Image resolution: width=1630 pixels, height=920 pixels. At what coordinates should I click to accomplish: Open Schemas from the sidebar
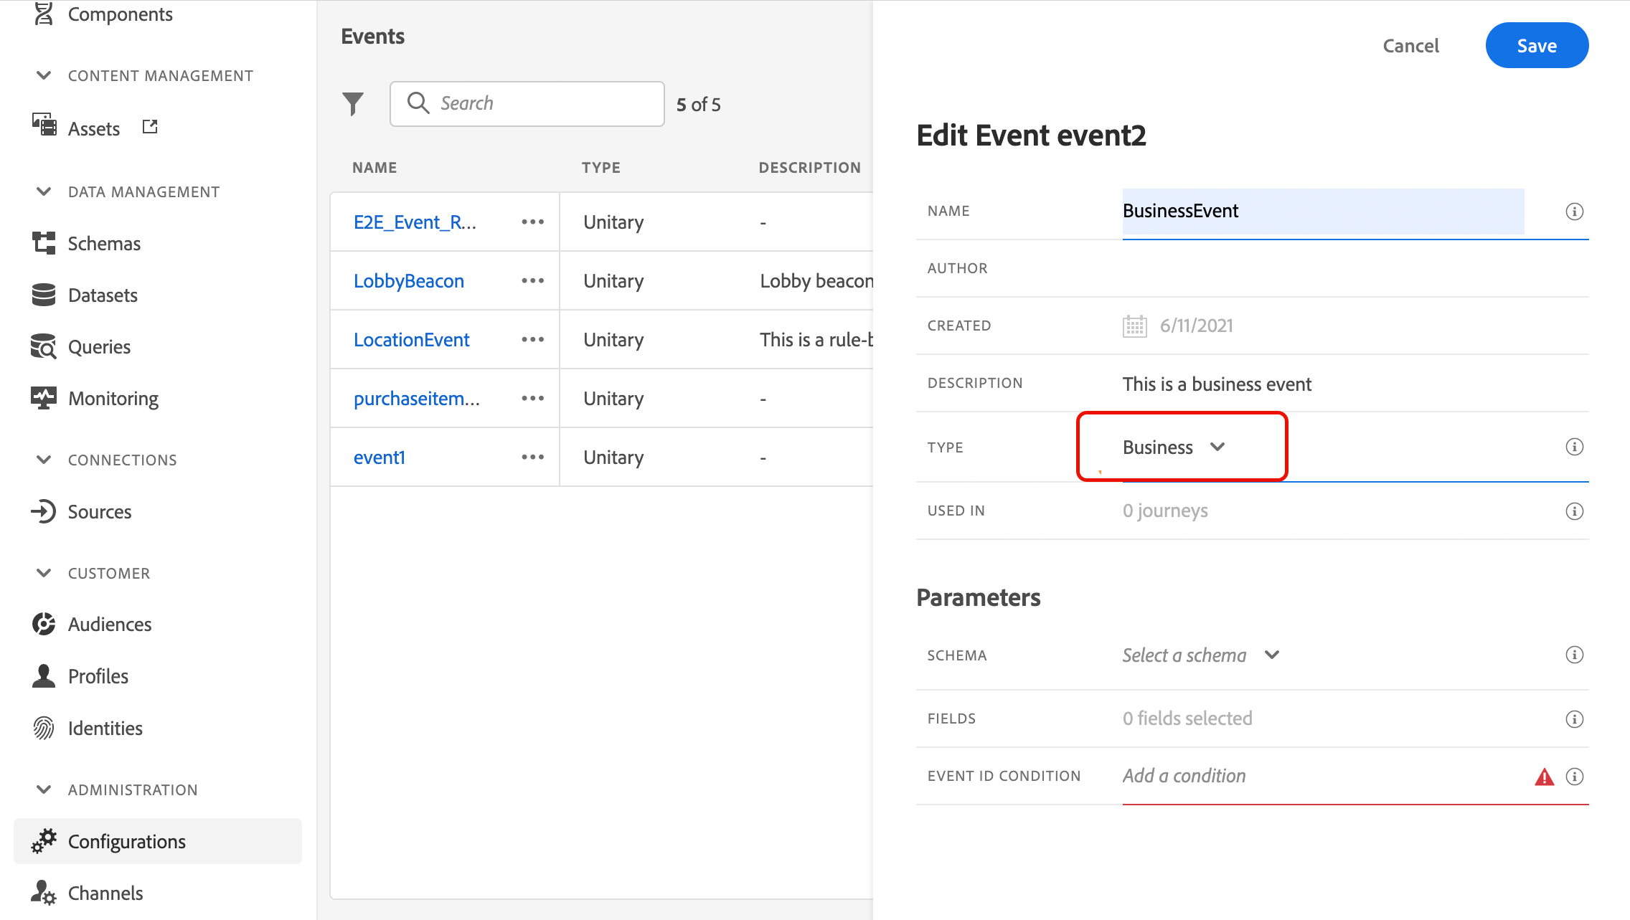tap(103, 244)
